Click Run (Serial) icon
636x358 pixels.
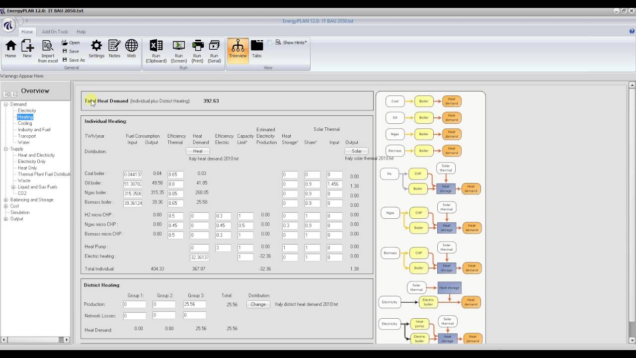pyautogui.click(x=214, y=51)
